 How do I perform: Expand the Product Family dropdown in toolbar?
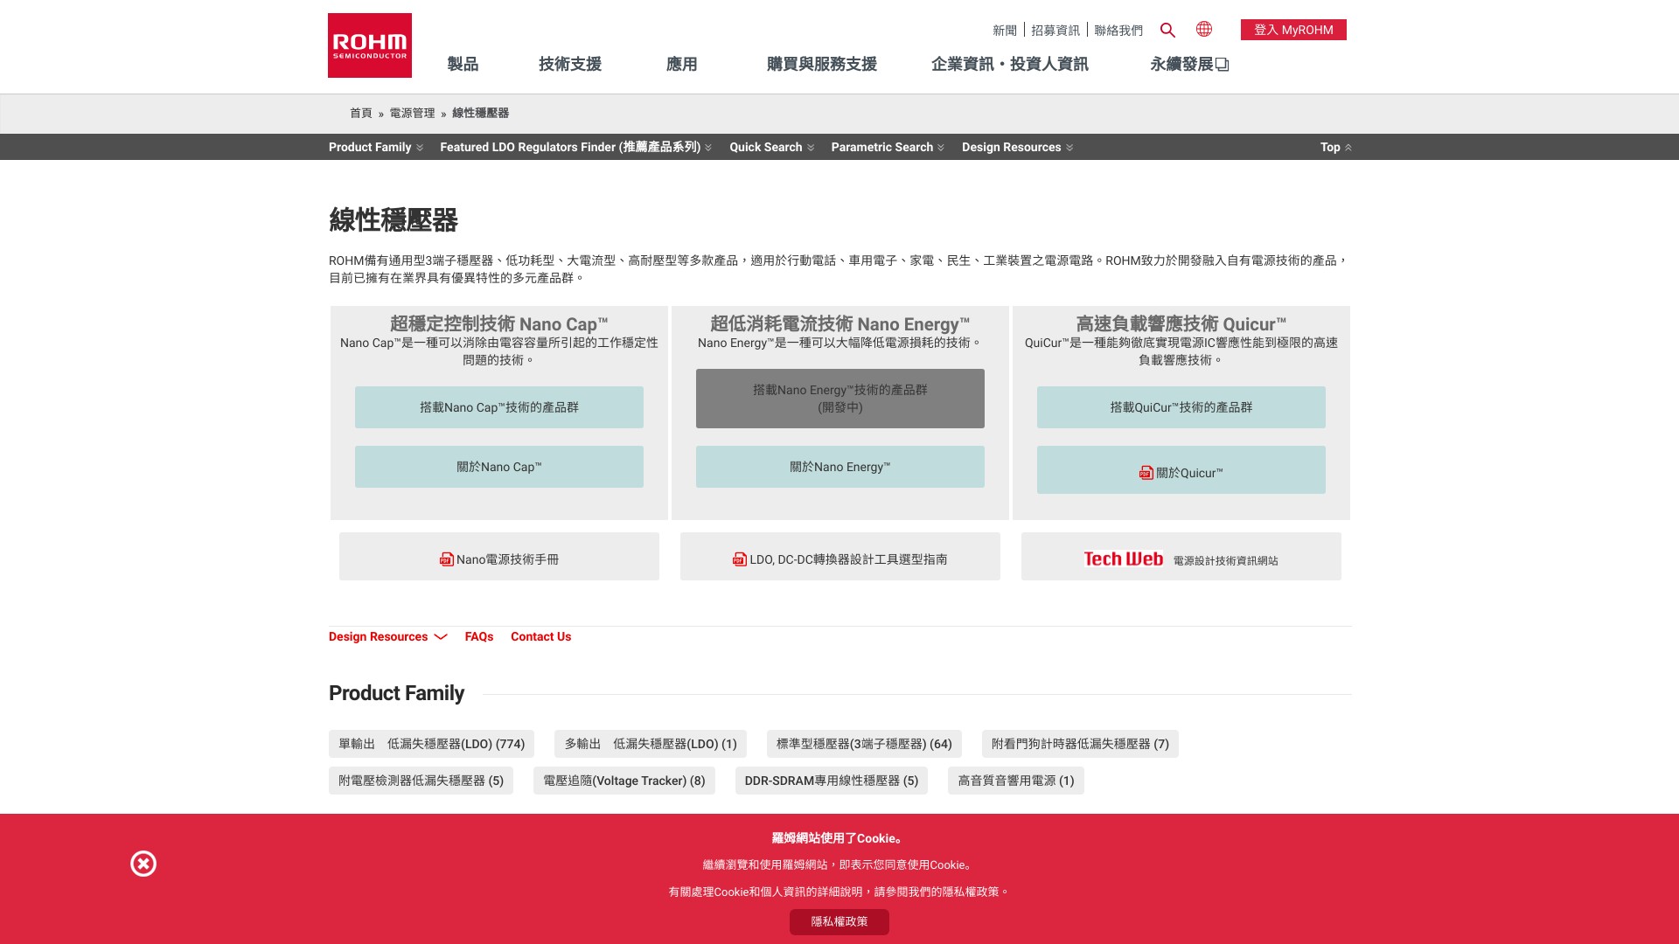click(x=376, y=147)
